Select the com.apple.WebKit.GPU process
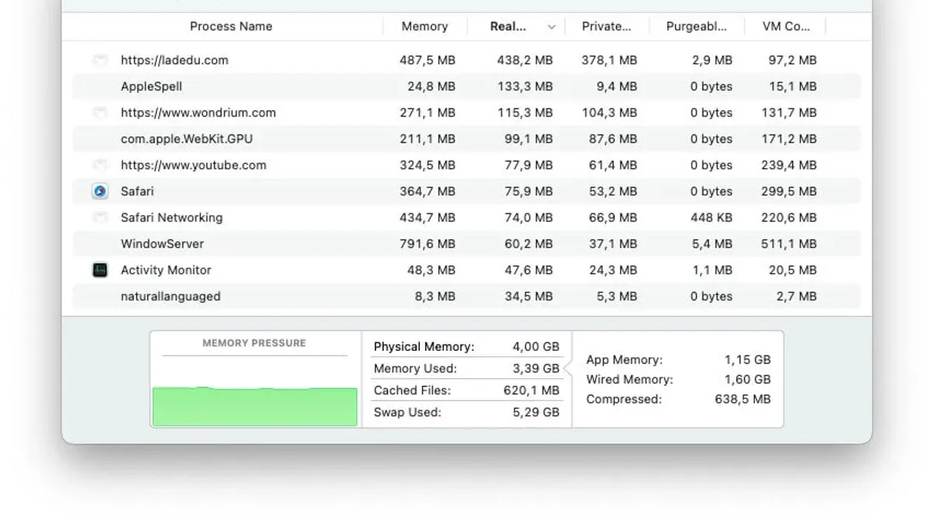Image resolution: width=933 pixels, height=524 pixels. [187, 139]
